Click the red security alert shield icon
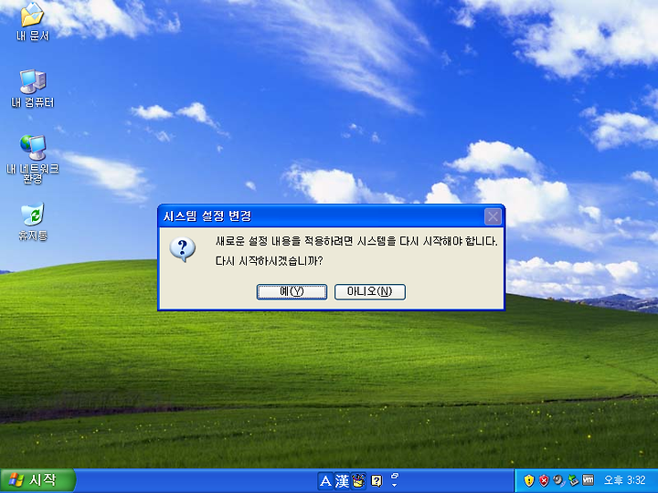This screenshot has height=493, width=658. coord(544,480)
